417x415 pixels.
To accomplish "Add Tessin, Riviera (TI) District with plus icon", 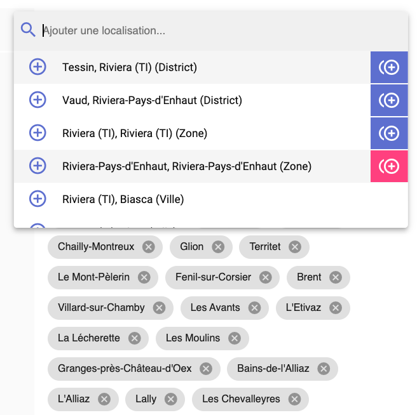I will tap(38, 67).
